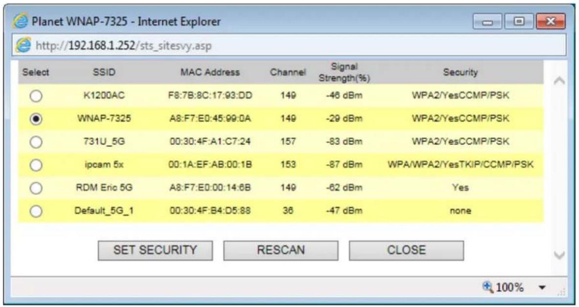Click the CLOSE button below the table

coord(406,251)
